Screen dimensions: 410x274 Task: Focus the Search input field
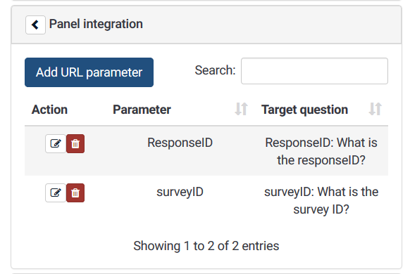coord(314,71)
